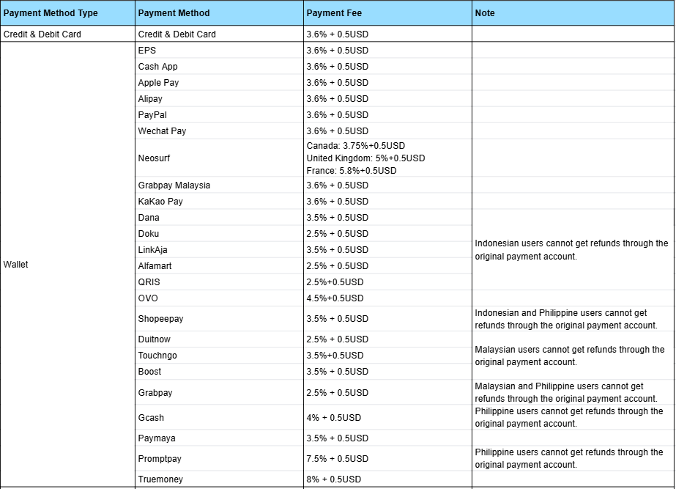Click the Indonesian and Philippine users refund note
The height and width of the screenshot is (489, 676).
(565, 319)
